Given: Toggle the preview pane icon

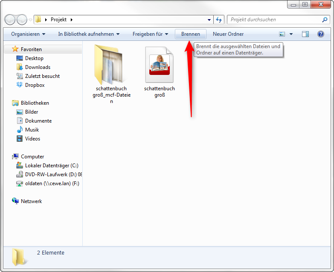Looking at the screenshot, I should [x=305, y=34].
